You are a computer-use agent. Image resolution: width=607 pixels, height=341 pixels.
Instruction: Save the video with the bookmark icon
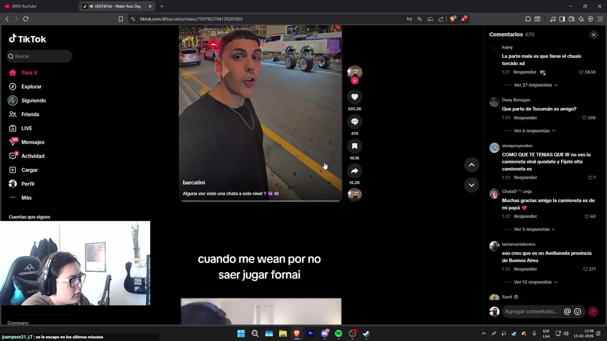[354, 146]
